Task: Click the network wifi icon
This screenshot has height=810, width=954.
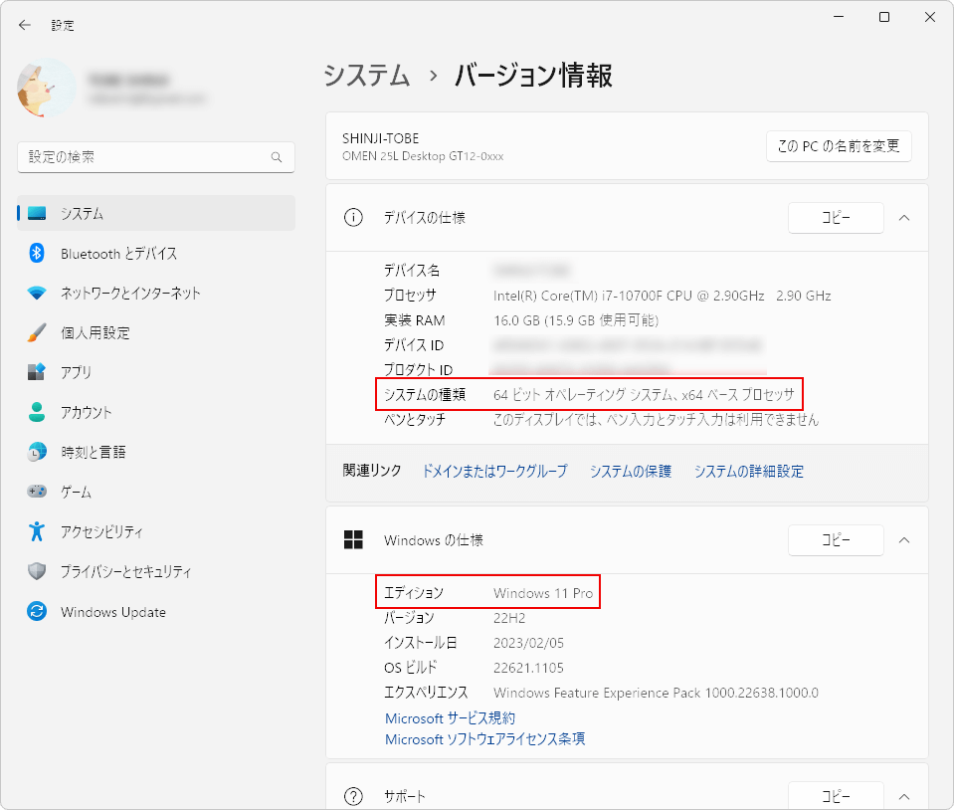Action: (37, 293)
